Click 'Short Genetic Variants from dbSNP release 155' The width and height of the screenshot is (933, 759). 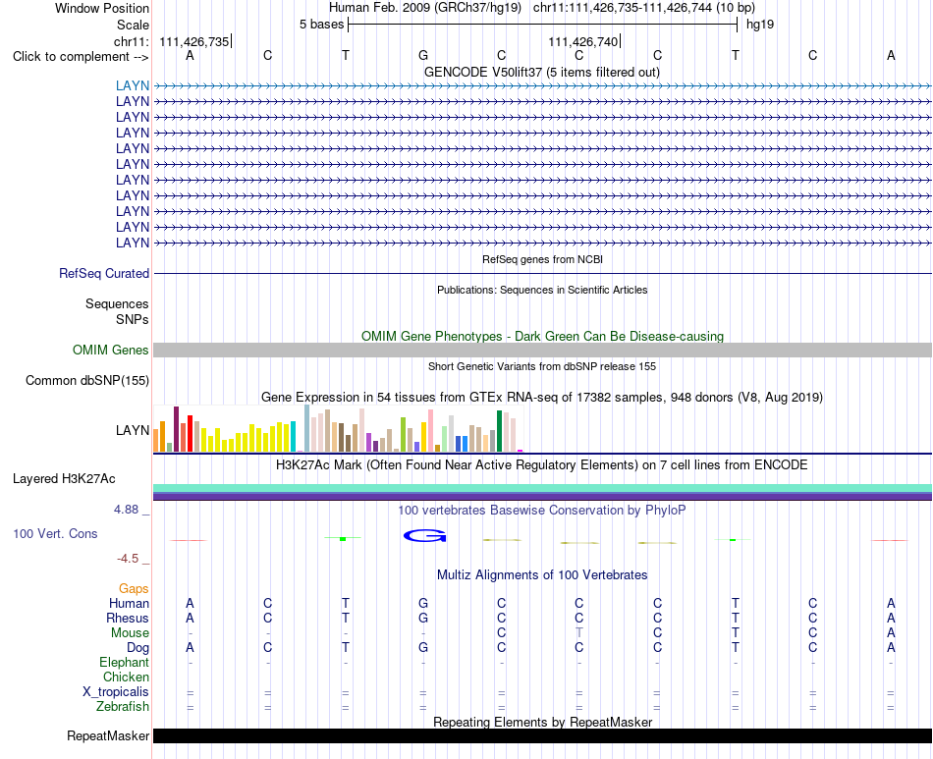click(x=542, y=366)
